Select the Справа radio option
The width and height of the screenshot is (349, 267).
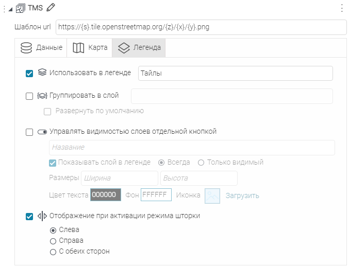point(53,241)
